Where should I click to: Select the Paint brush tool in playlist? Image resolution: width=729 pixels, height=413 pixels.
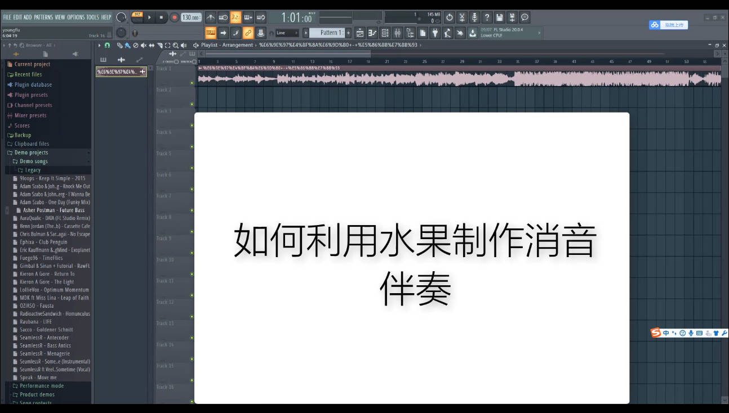[x=128, y=45]
